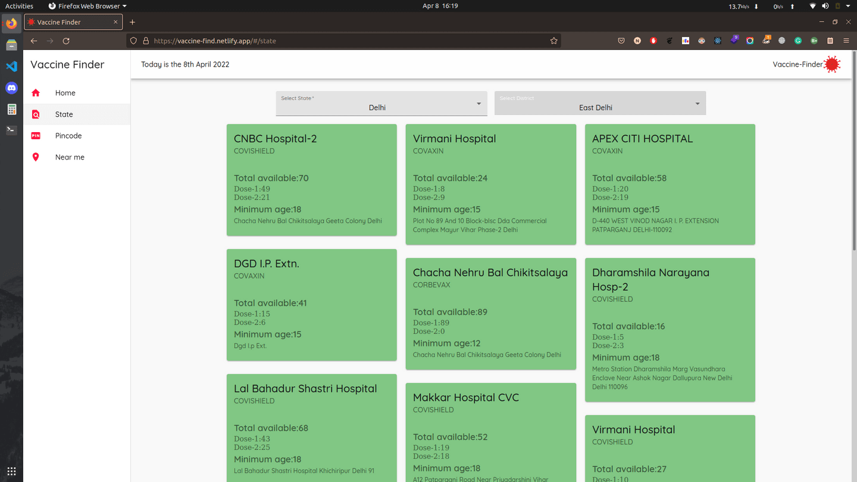
Task: Reload the current page
Action: point(66,41)
